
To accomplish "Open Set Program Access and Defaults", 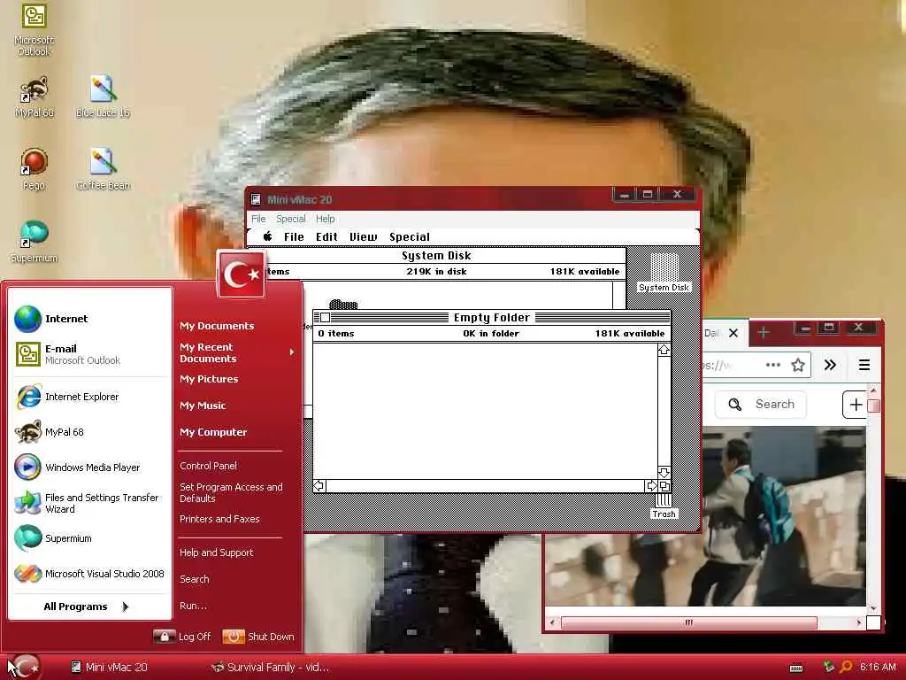I will tap(231, 492).
